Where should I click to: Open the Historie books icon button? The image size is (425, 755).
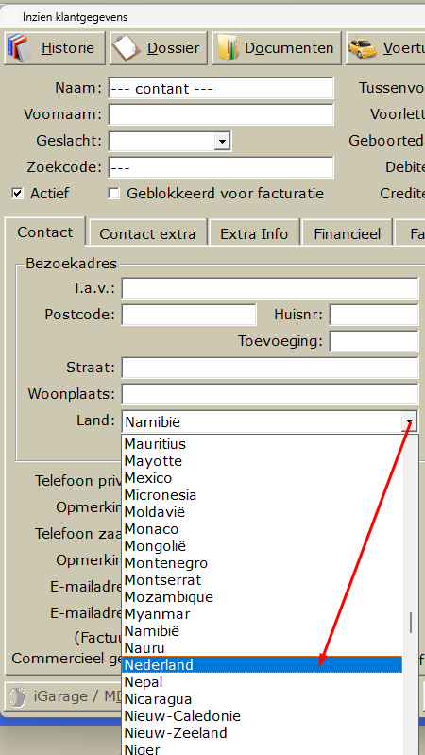pyautogui.click(x=55, y=48)
